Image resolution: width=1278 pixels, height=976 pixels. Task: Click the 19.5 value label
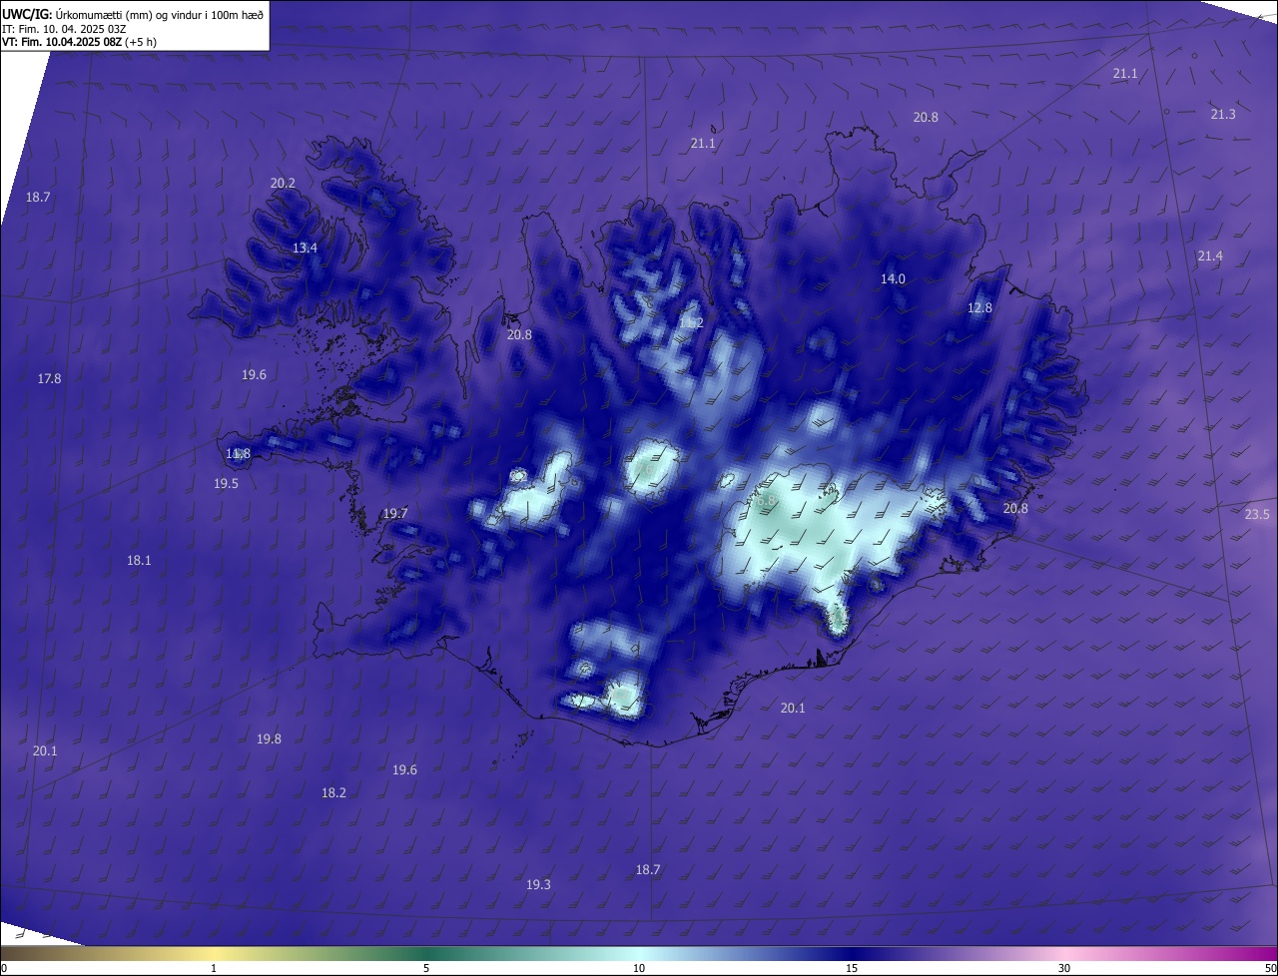tap(226, 483)
